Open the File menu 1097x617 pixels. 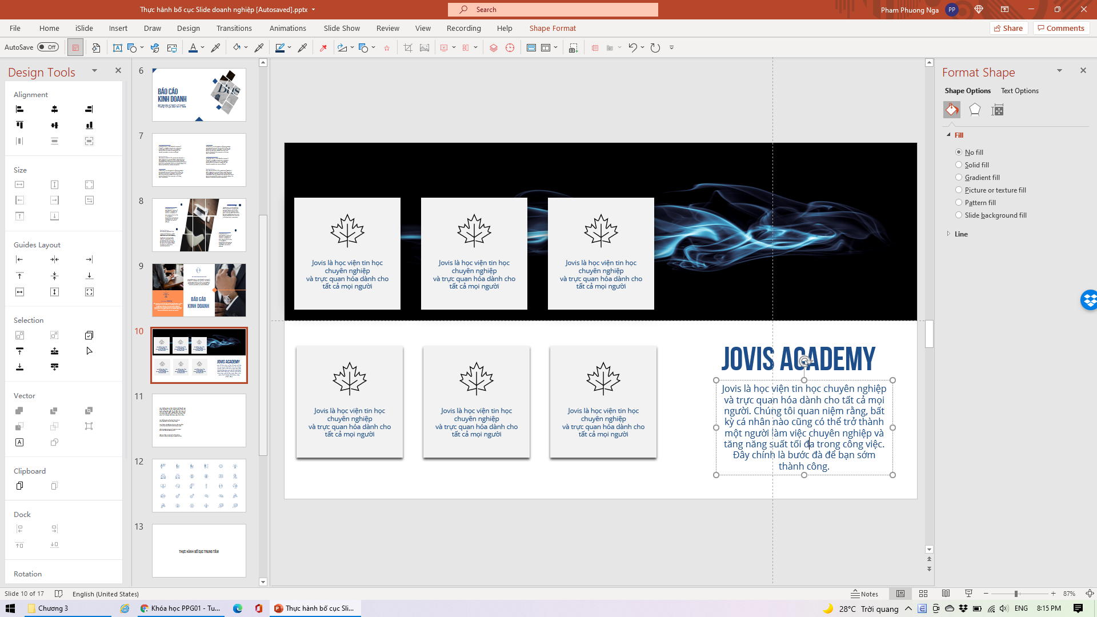15,28
